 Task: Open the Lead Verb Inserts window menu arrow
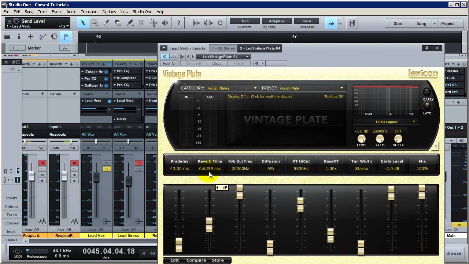point(163,48)
